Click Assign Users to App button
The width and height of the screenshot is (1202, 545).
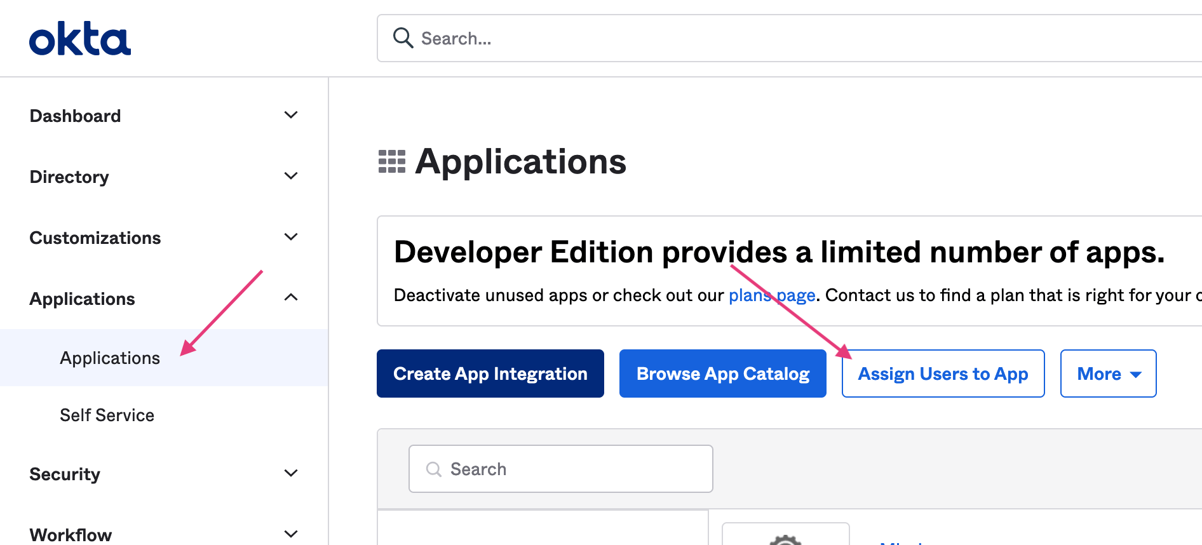point(943,373)
